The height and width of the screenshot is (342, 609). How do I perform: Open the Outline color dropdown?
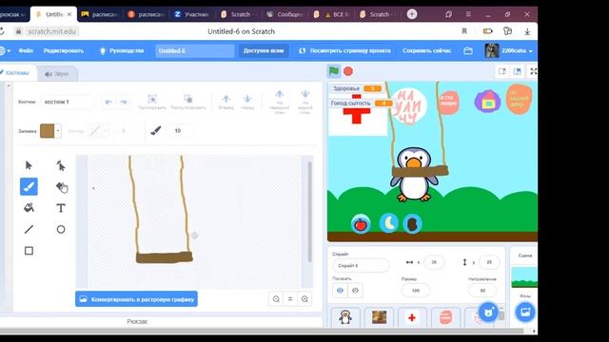pyautogui.click(x=99, y=131)
